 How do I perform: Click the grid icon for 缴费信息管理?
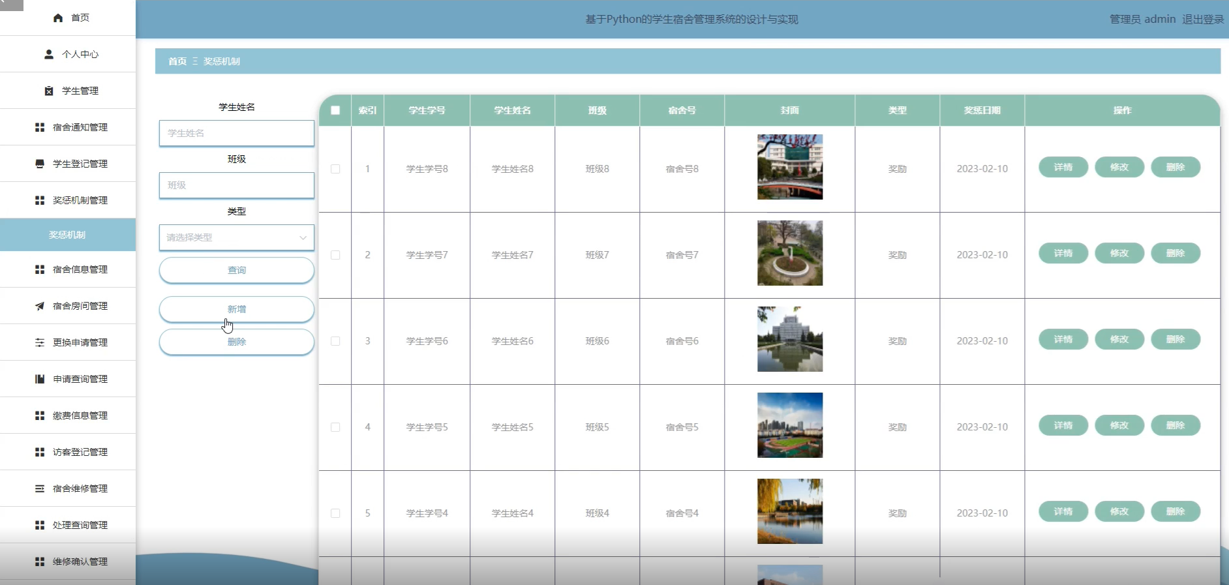click(40, 415)
